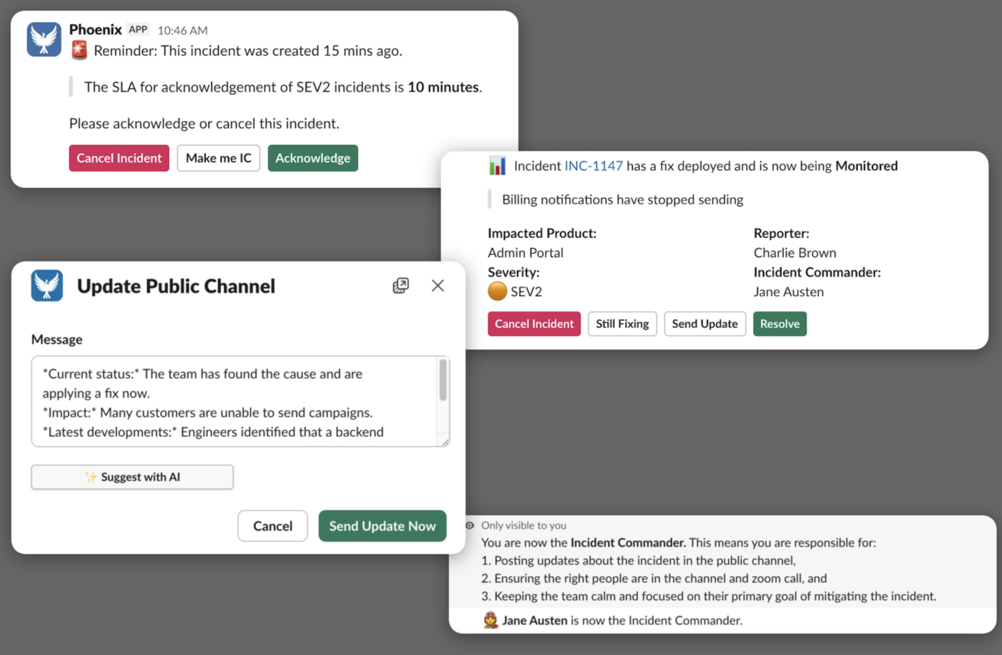Click the orange SEV2 severity circle
Screen dimensions: 1002x655
497,291
